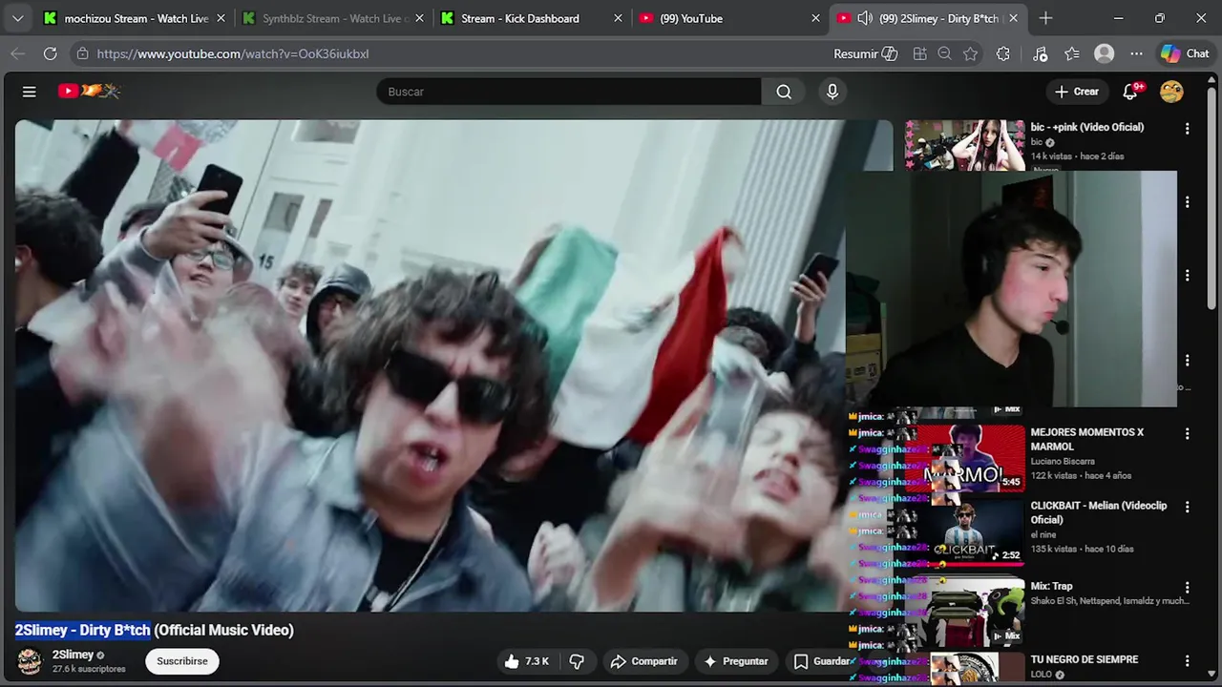Screen dimensions: 1222x687
Task: Close the 2Slimey - Dirty B*tch tab
Action: (x=1014, y=18)
